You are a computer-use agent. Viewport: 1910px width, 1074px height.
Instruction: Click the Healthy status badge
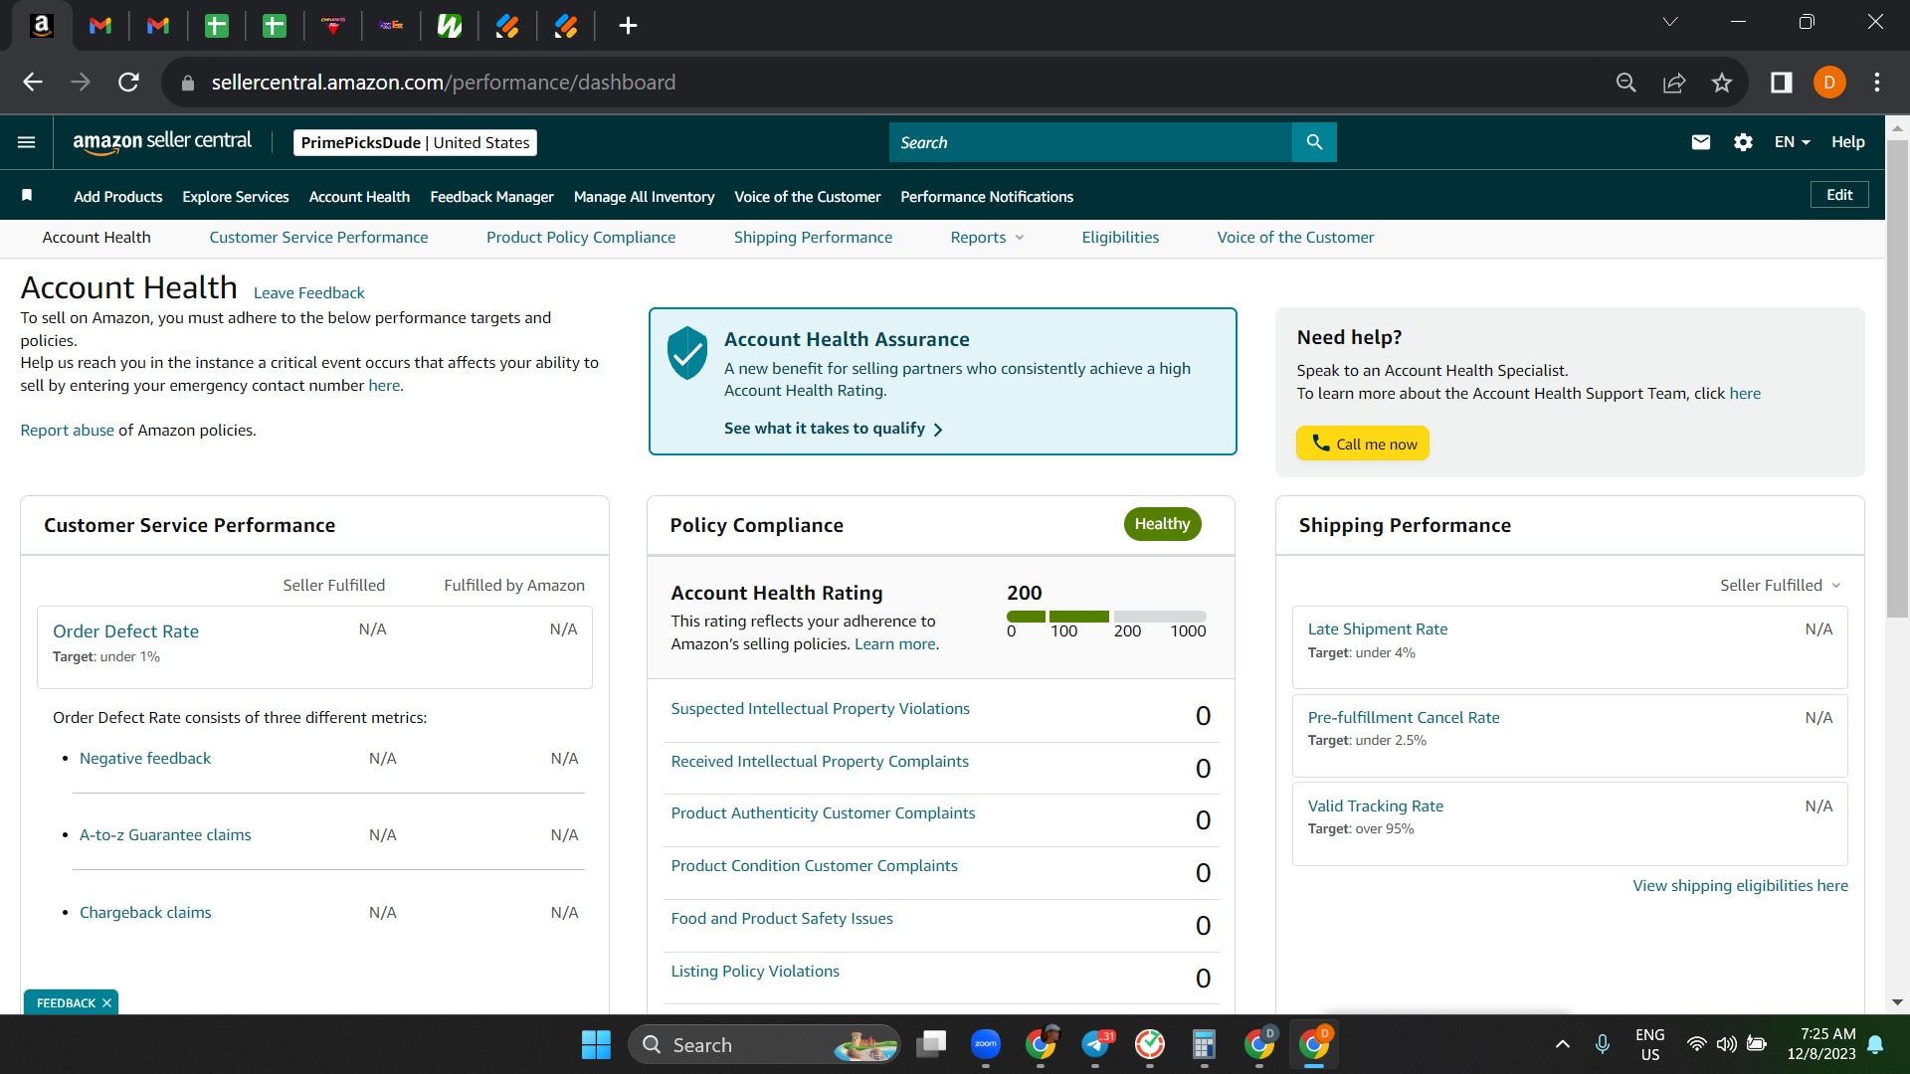pyautogui.click(x=1163, y=524)
